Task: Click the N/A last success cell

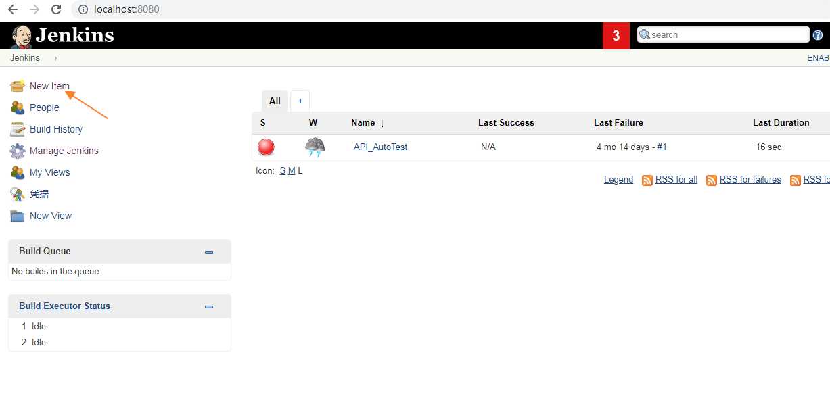Action: tap(488, 147)
